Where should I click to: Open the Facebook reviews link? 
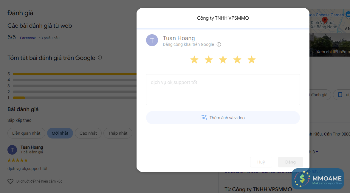pyautogui.click(x=28, y=38)
